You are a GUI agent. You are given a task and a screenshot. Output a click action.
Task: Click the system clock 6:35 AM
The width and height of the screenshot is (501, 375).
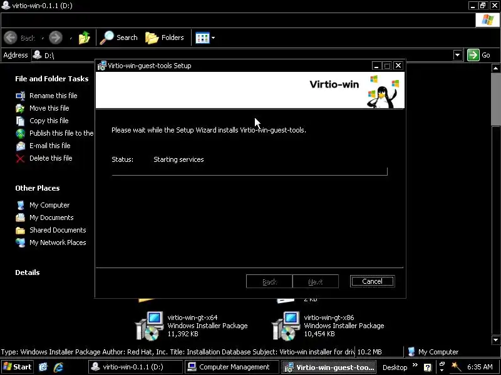pyautogui.click(x=480, y=367)
